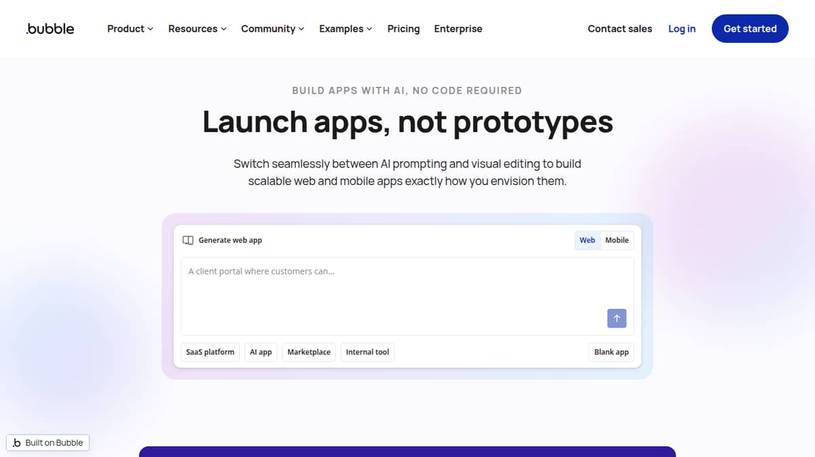Choose the SaaS platform suggestion
The image size is (815, 457).
[x=211, y=352]
